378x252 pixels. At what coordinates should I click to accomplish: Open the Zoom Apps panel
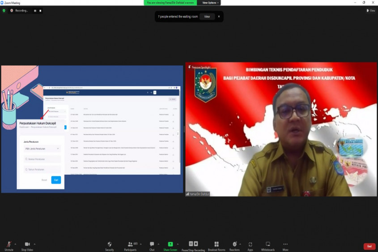[x=250, y=244]
